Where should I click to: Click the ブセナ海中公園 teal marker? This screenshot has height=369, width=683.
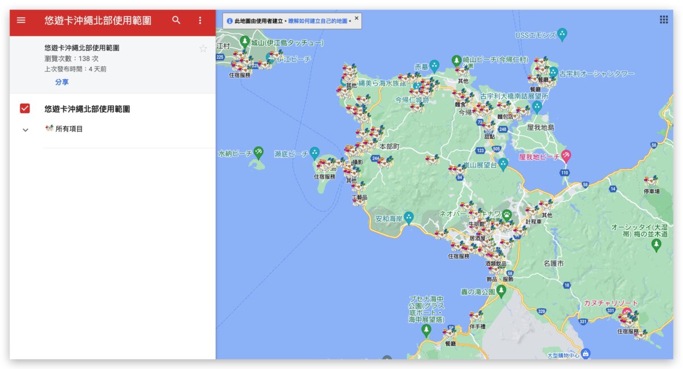426,330
